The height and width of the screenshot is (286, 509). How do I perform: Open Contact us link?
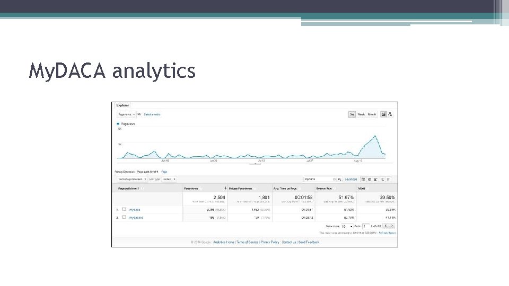pyautogui.click(x=288, y=242)
